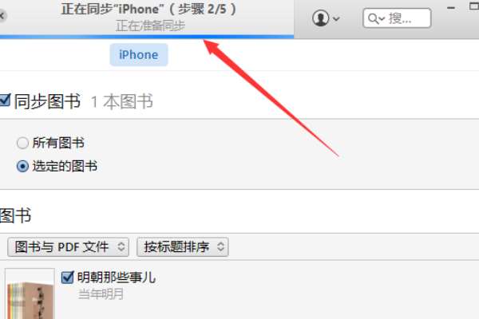The height and width of the screenshot is (319, 479).
Task: Uncheck the 明朝那些事儿 book checkbox
Action: click(x=67, y=278)
